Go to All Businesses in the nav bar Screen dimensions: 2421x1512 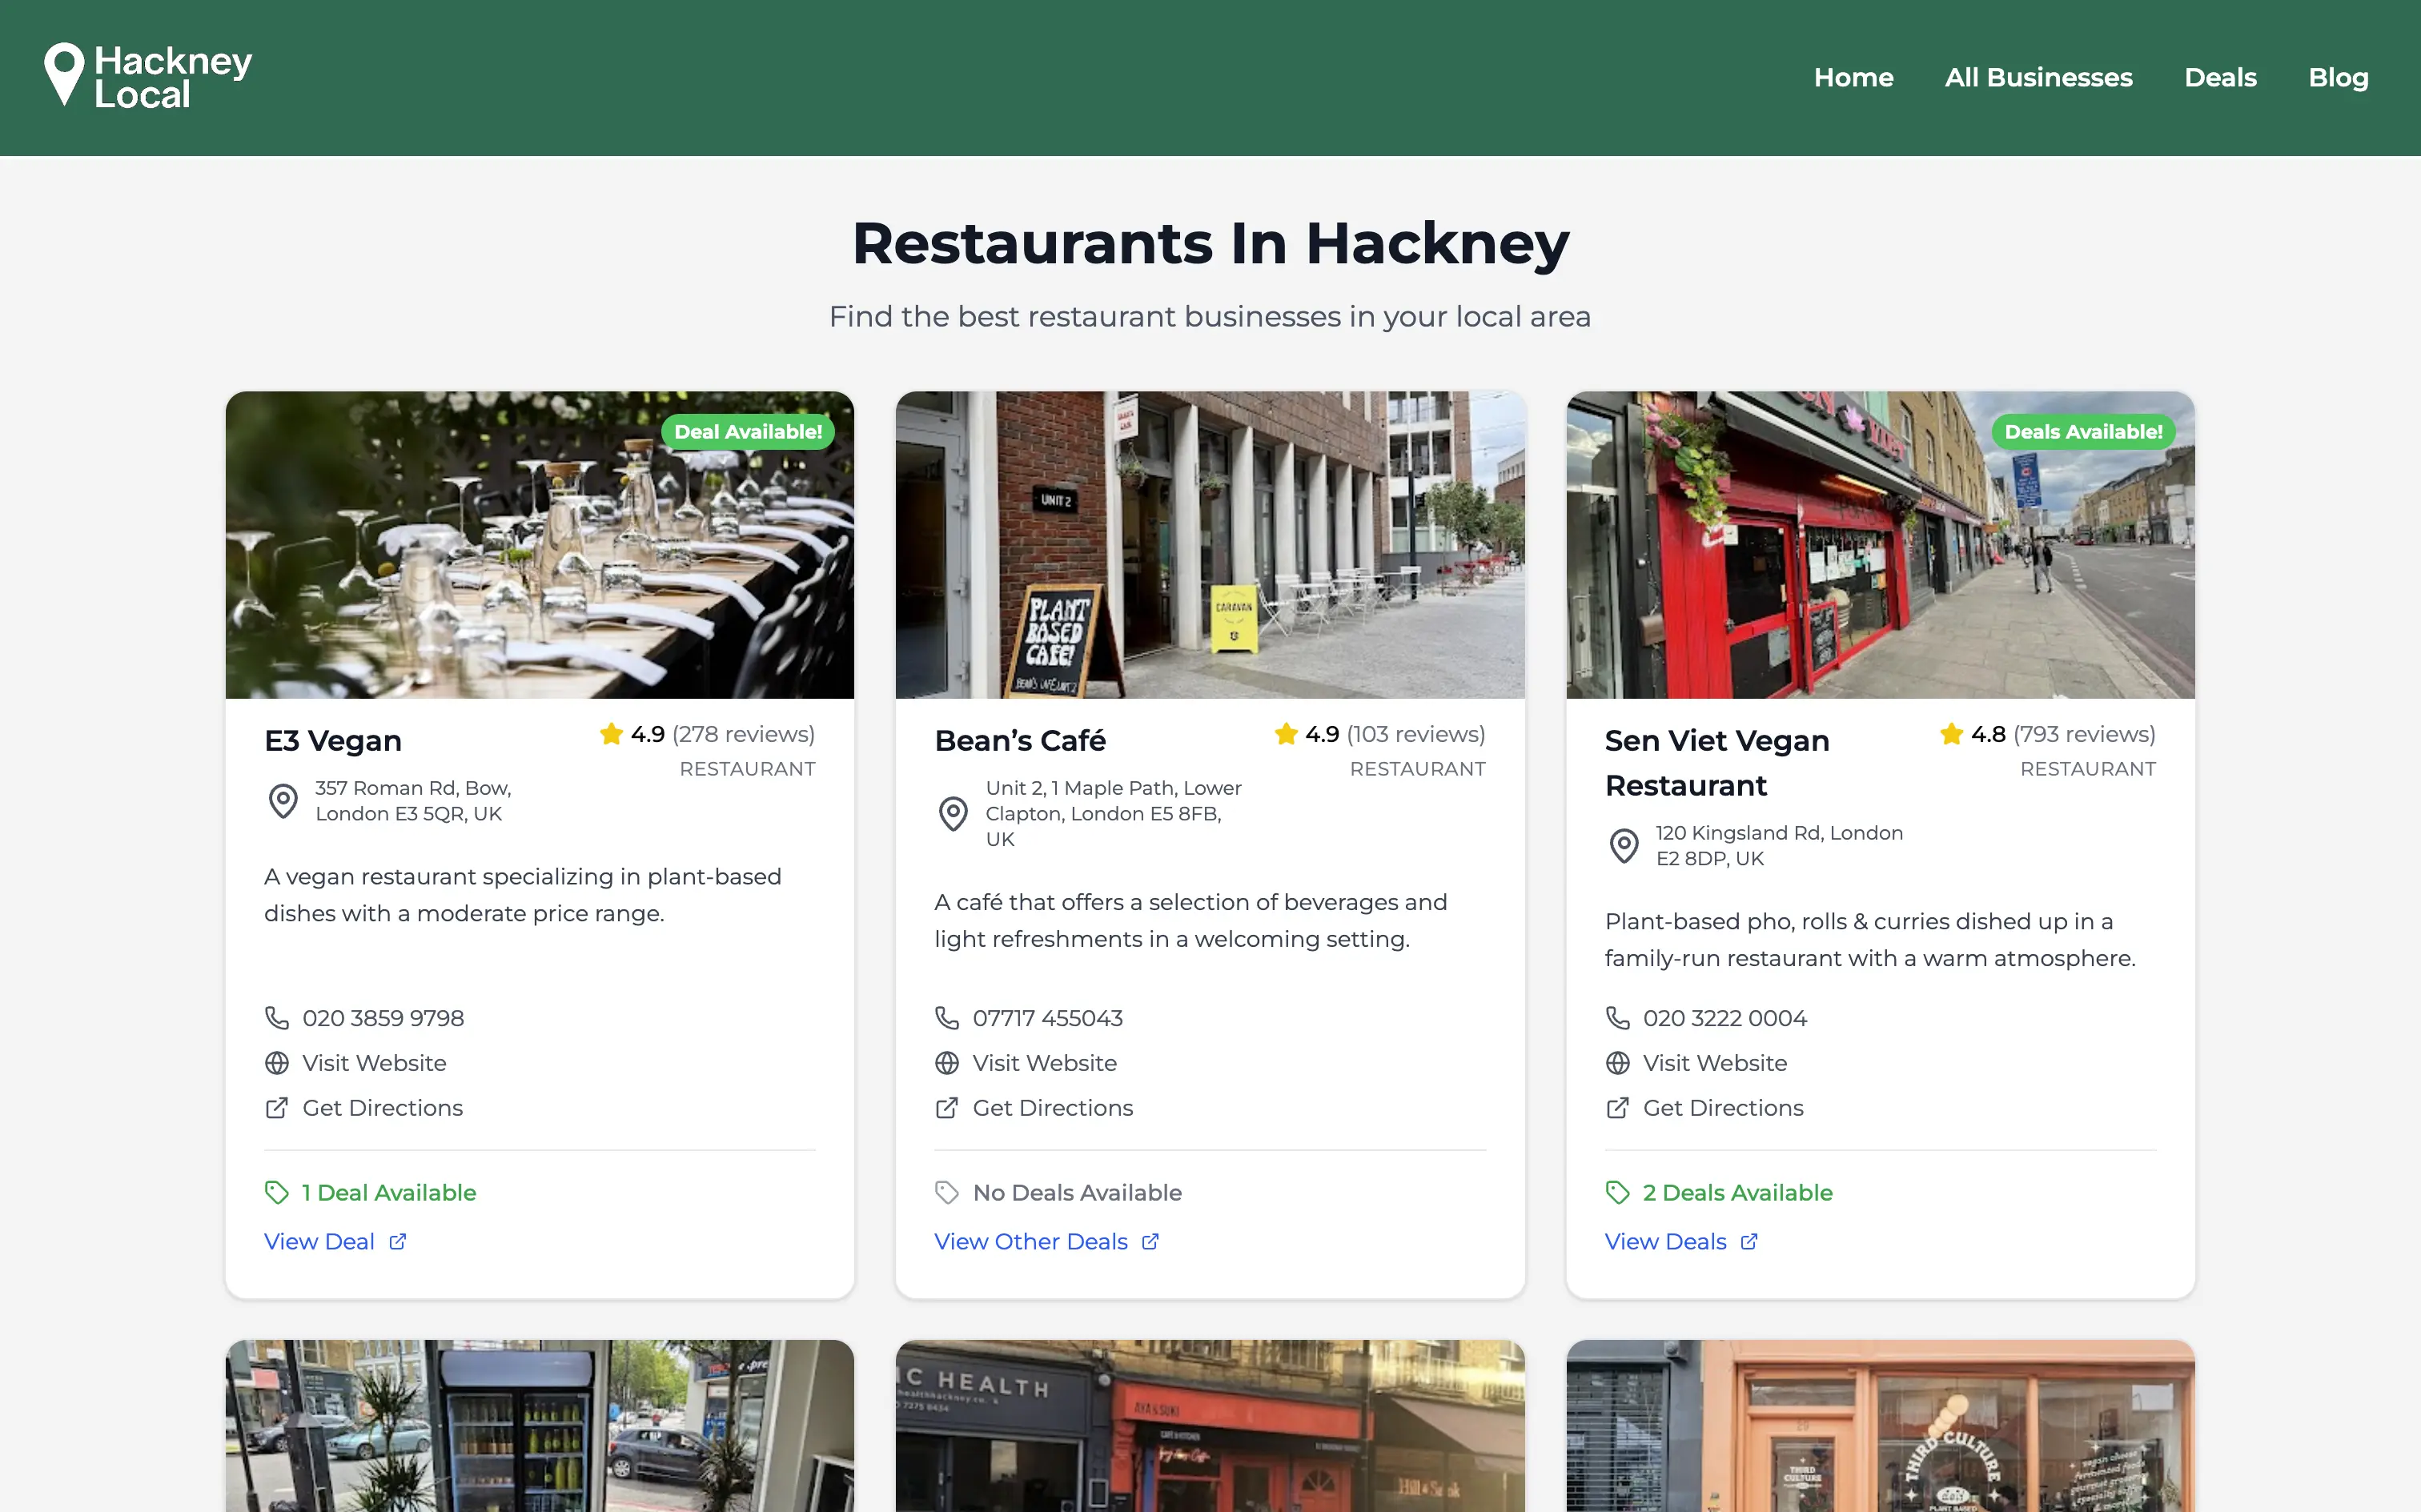2038,78
